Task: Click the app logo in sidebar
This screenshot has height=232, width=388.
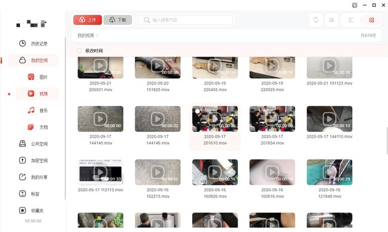Action: point(32,24)
